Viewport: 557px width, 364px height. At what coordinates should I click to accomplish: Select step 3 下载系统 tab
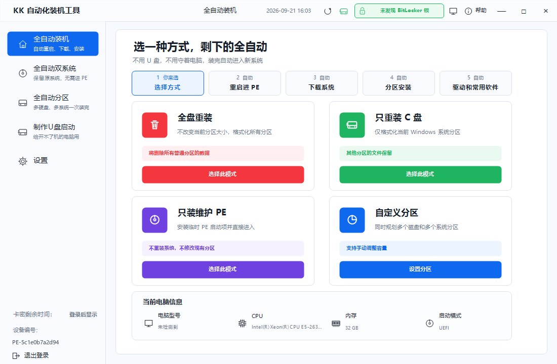coord(322,83)
